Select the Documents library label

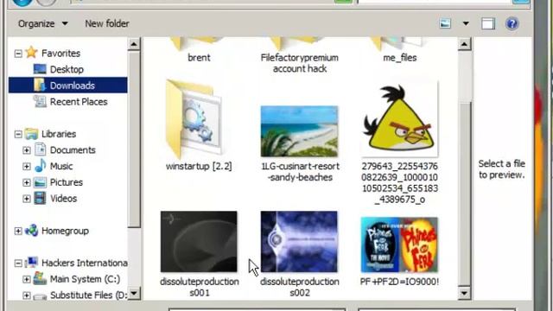(x=73, y=150)
